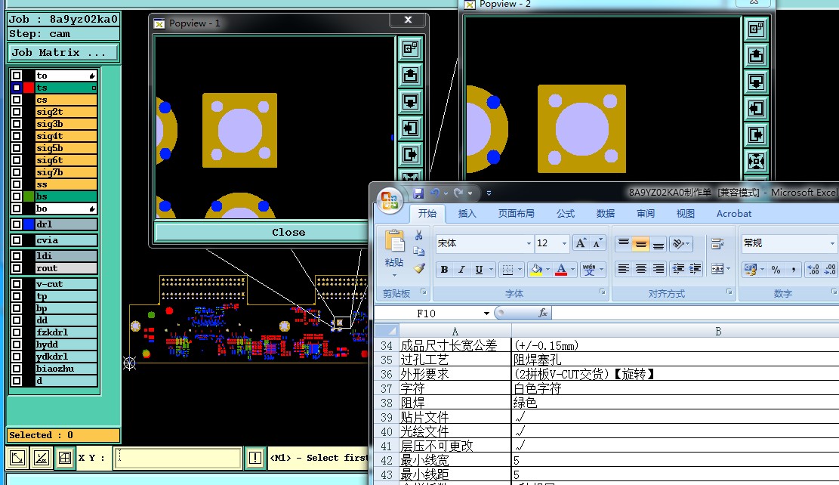Redo action in Excel
Image resolution: width=839 pixels, height=485 pixels.
(x=458, y=193)
